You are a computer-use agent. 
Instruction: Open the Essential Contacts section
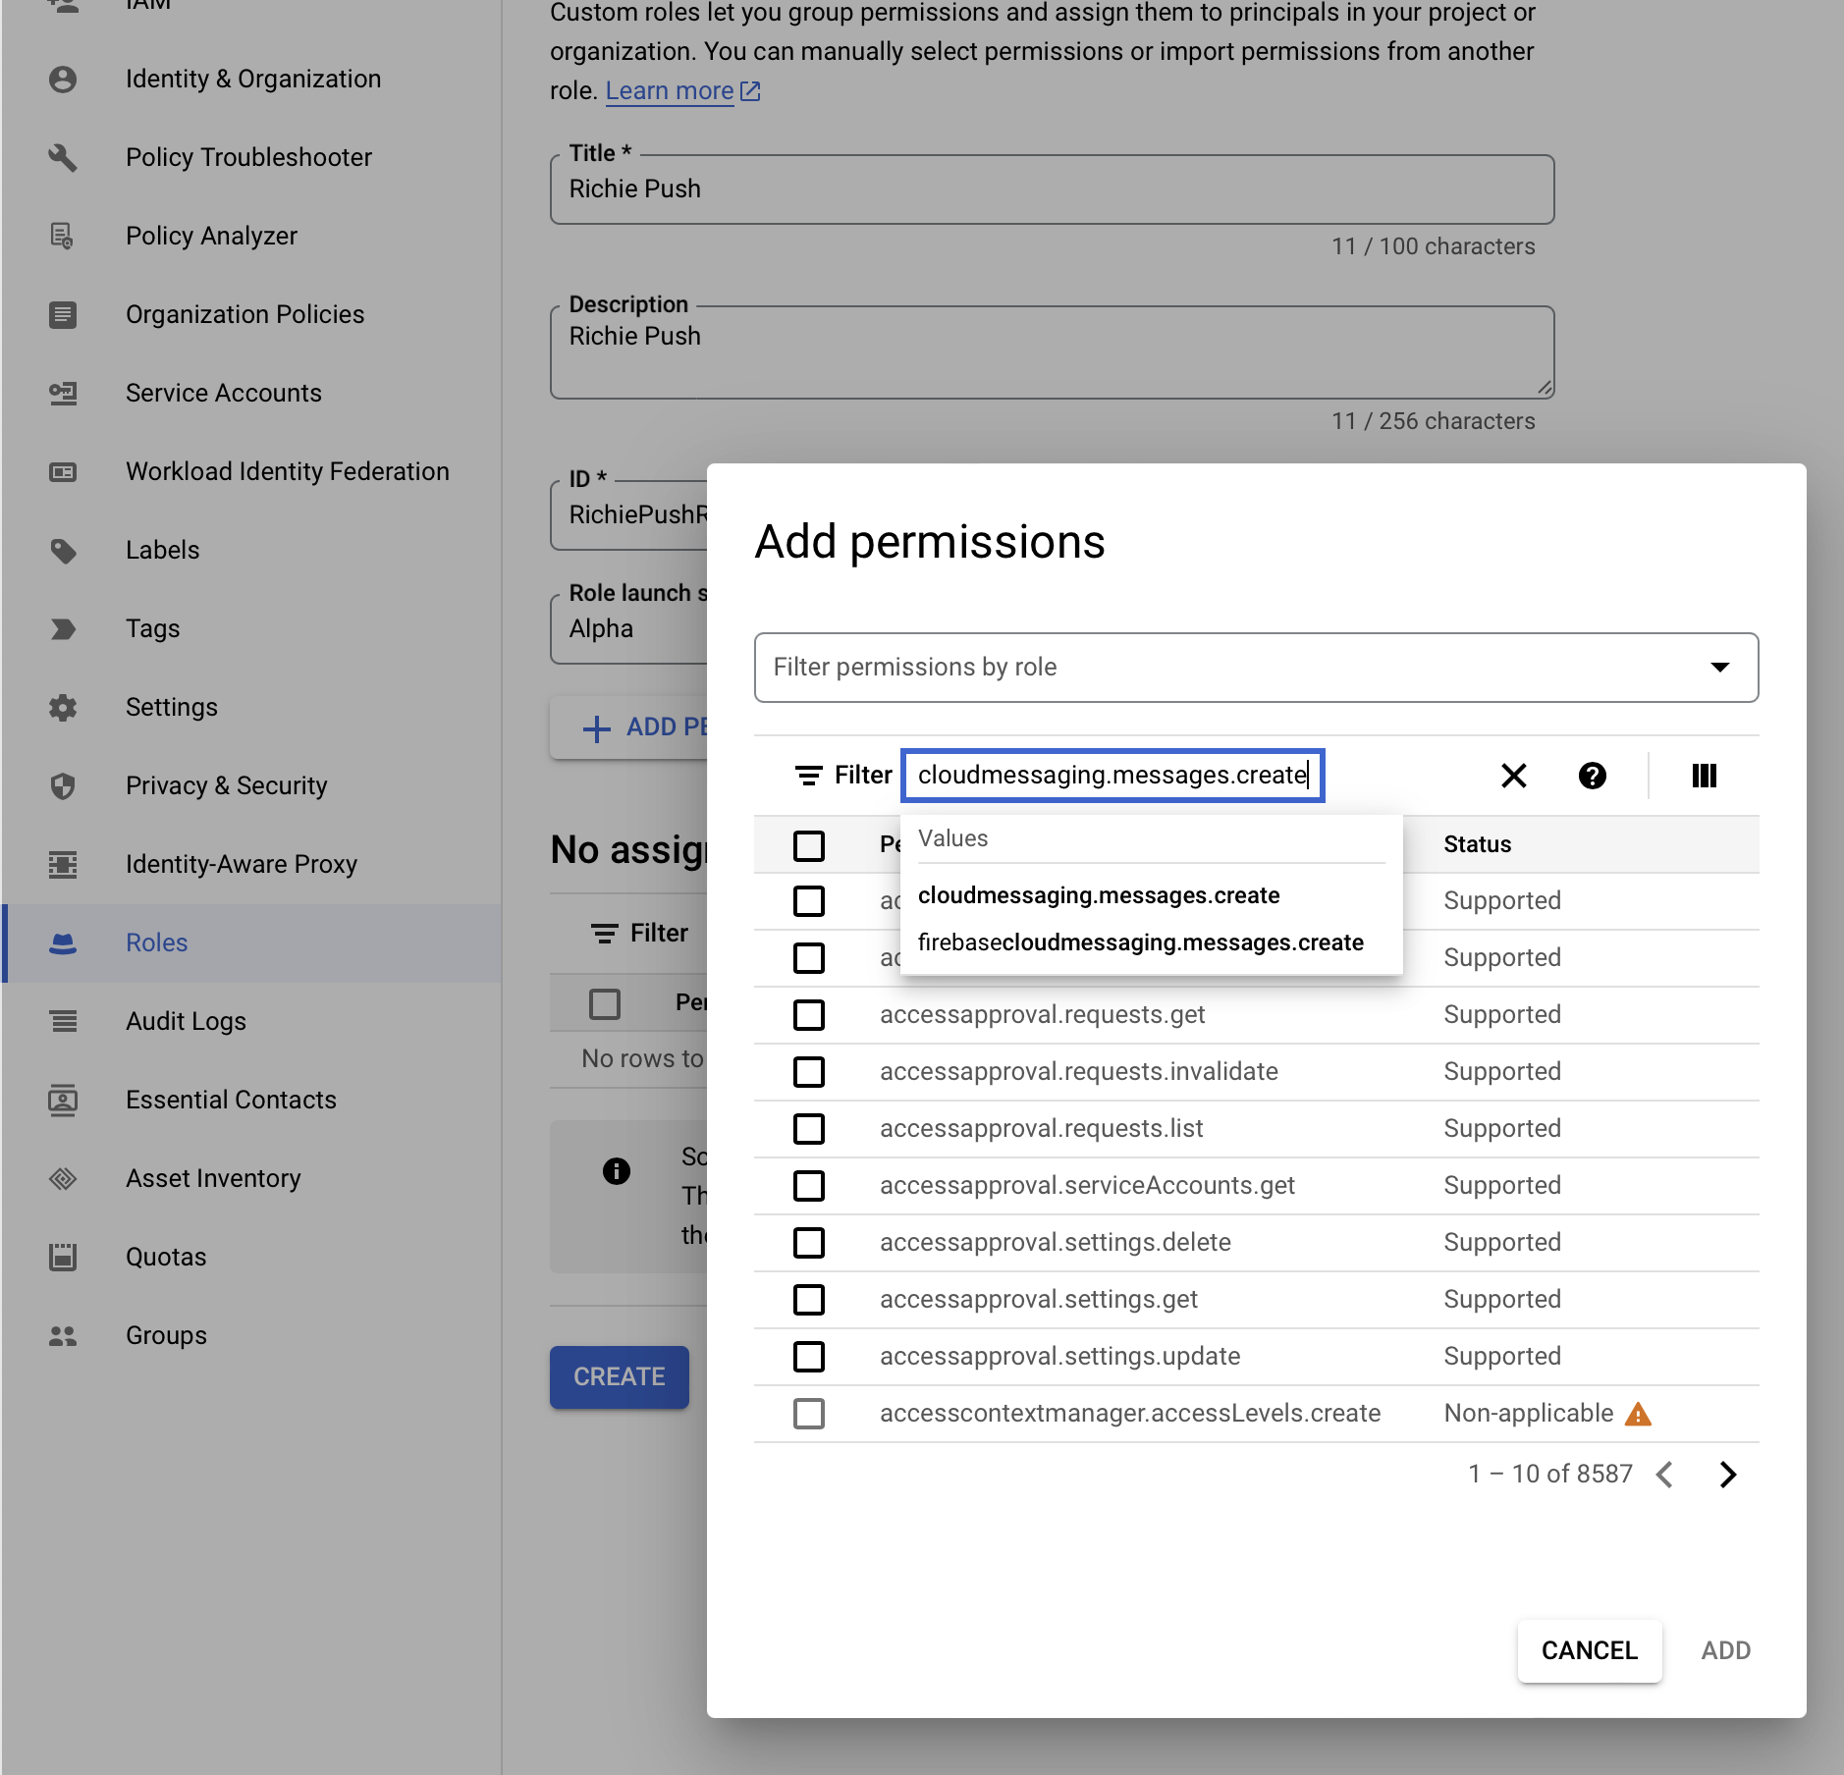[x=231, y=1100]
